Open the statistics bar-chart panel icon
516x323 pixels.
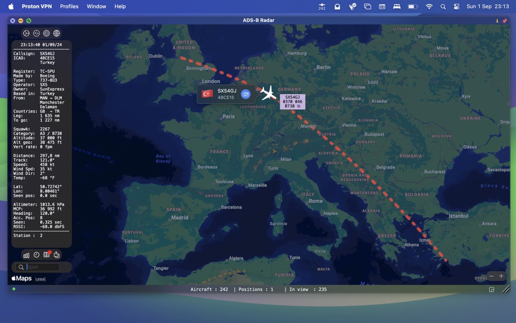click(x=26, y=254)
